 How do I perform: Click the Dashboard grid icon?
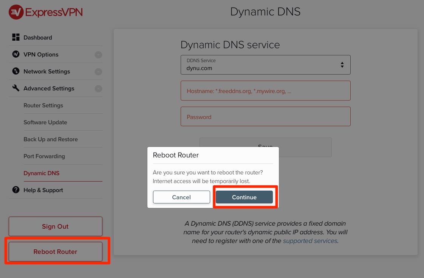(16, 37)
